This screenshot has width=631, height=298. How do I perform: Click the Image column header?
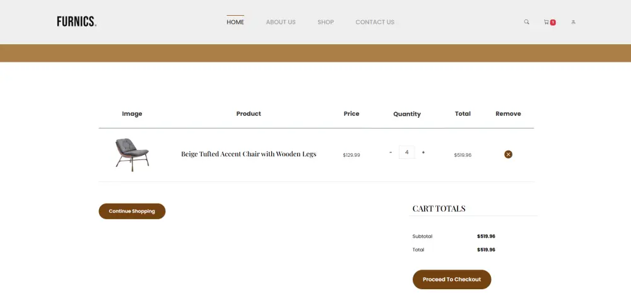132,113
